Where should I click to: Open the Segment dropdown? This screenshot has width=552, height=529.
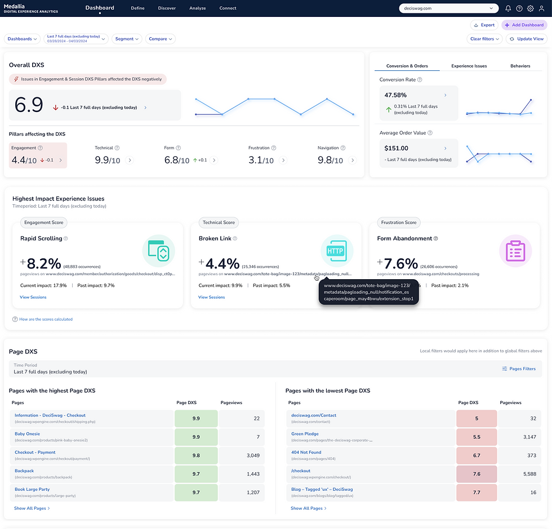click(x=127, y=39)
